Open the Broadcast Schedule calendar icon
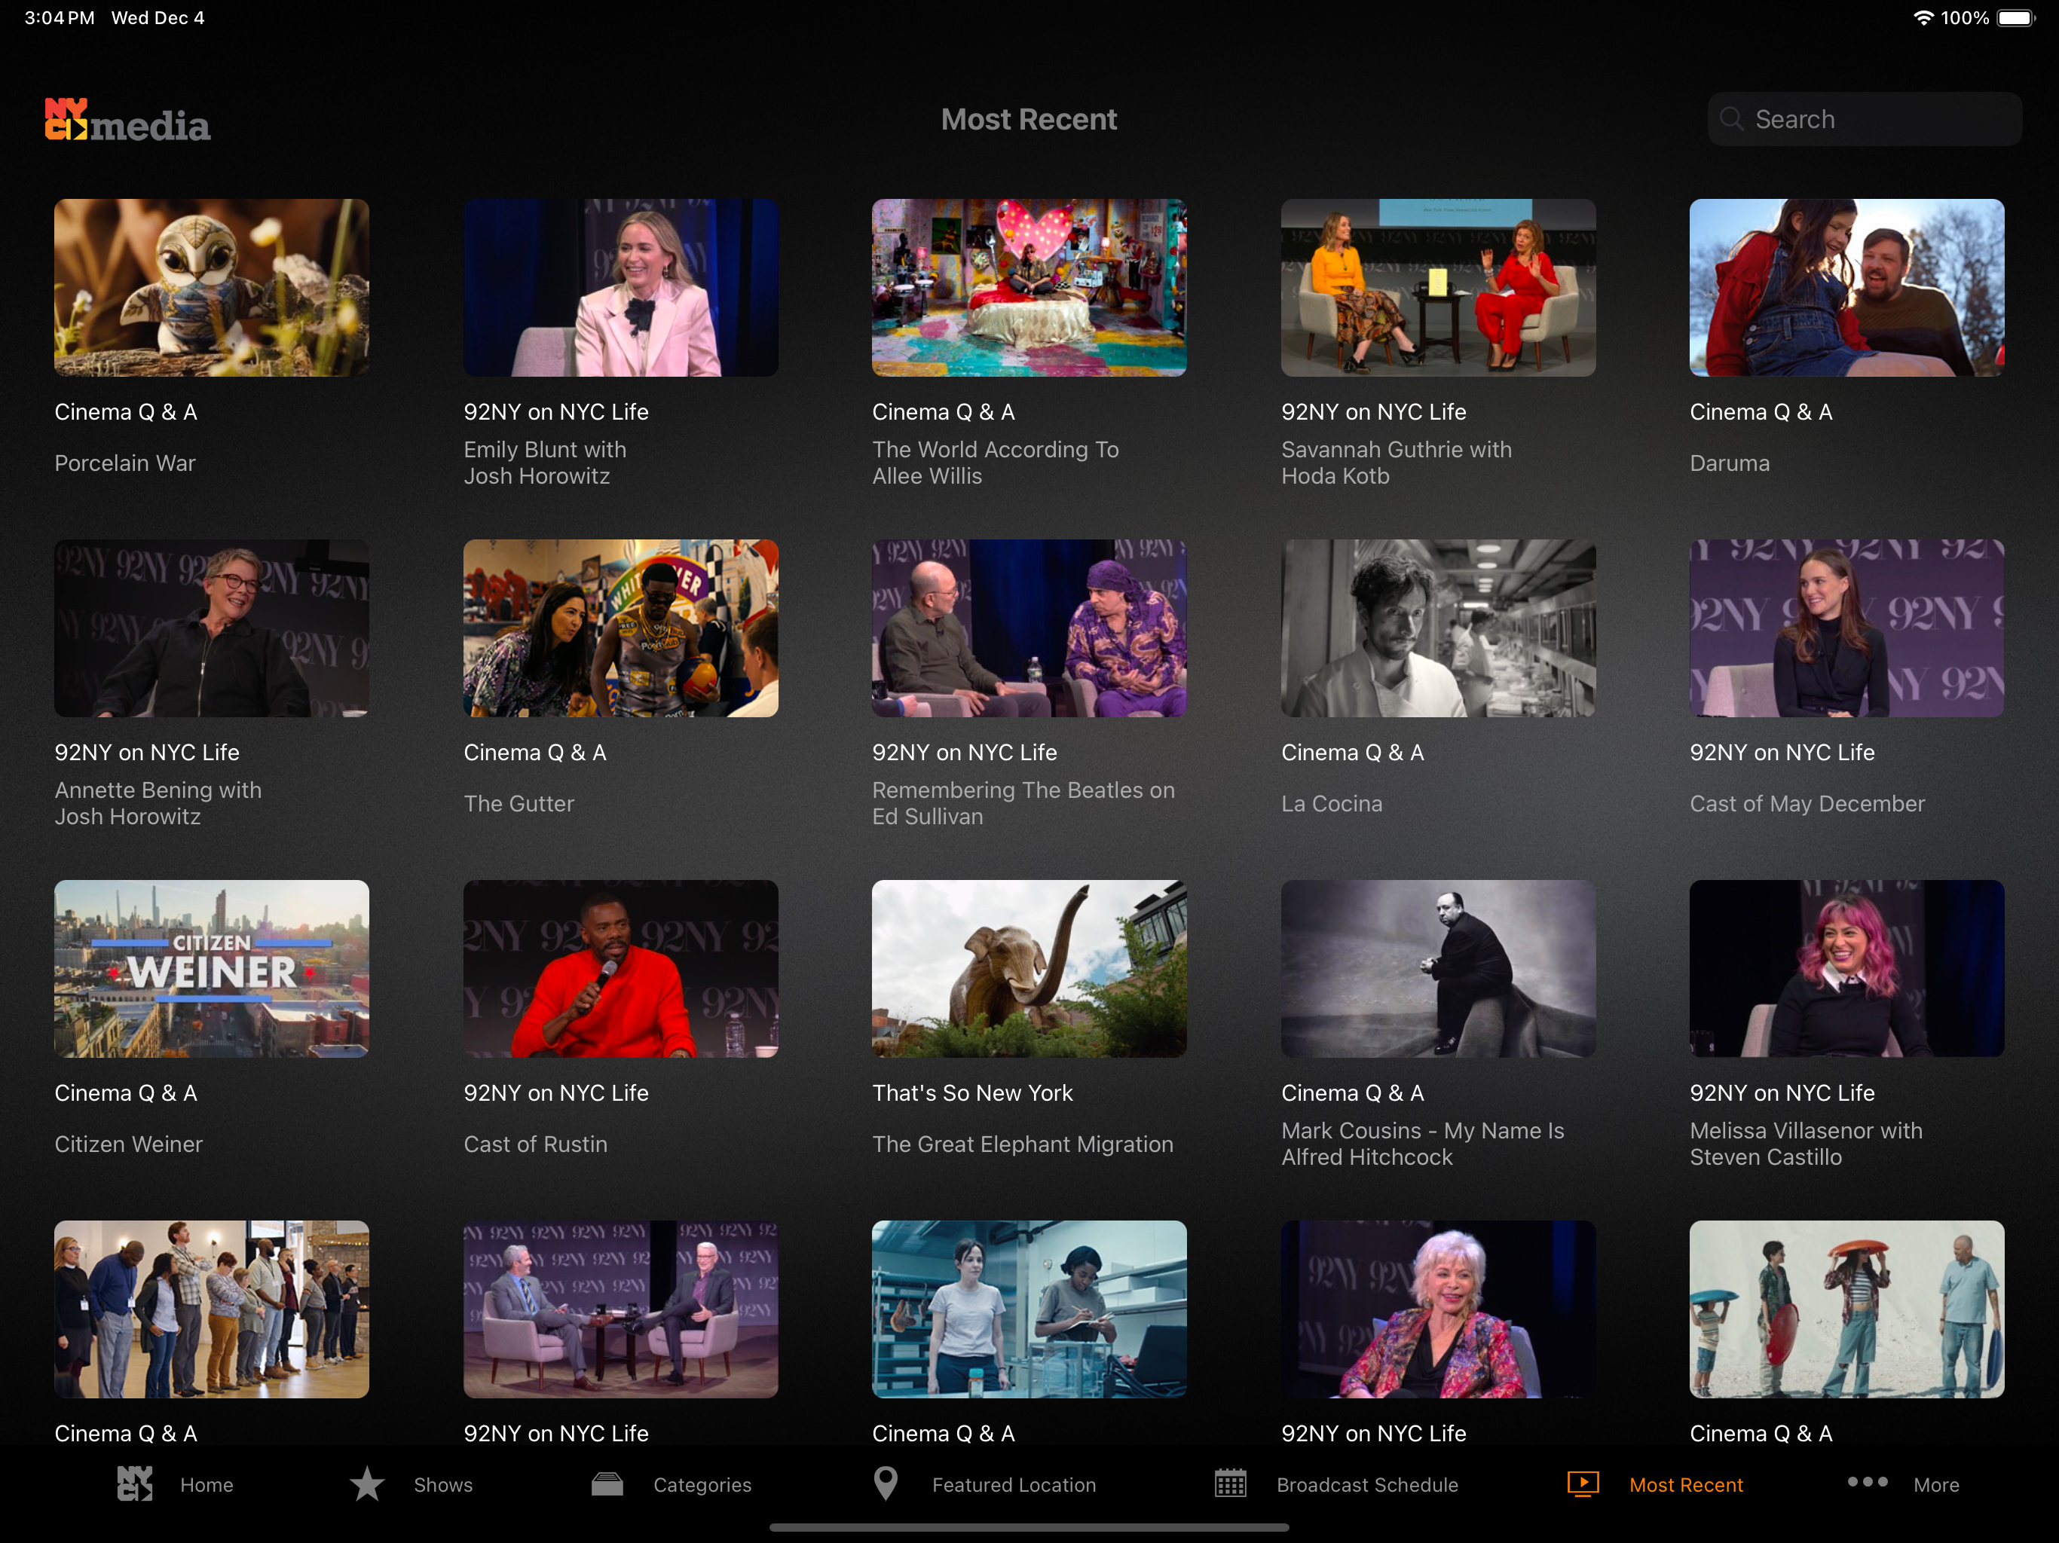The image size is (2059, 1543). [1231, 1483]
